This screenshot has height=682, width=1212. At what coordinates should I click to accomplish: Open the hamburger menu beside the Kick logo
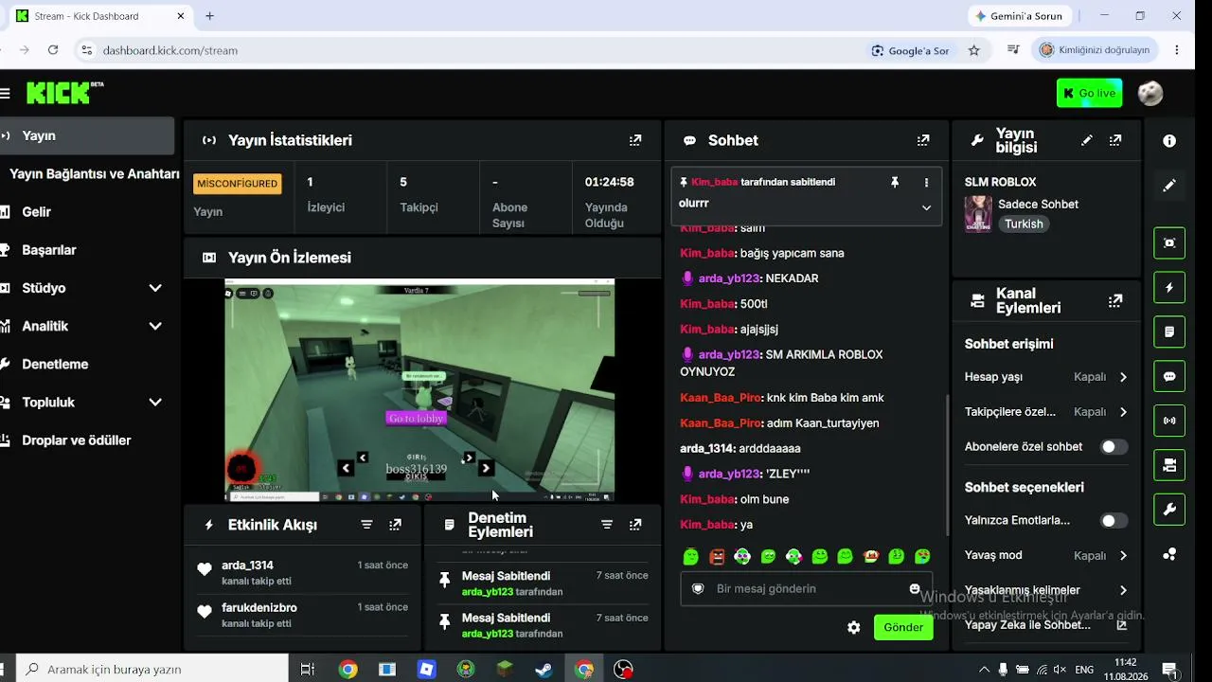[x=5, y=93]
